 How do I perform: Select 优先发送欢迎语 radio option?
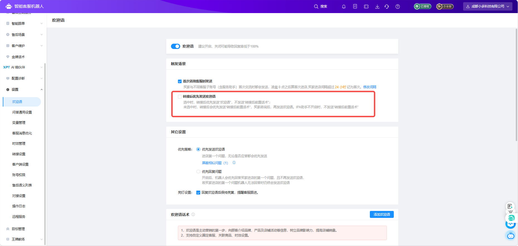click(198, 149)
